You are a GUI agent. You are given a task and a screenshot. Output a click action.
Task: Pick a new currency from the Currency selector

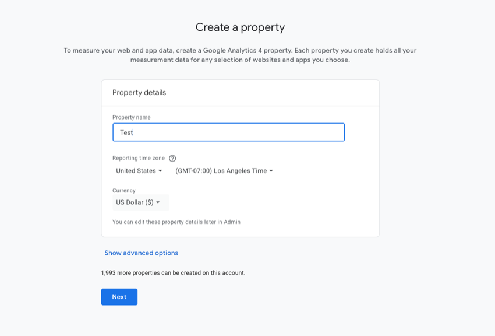click(140, 202)
